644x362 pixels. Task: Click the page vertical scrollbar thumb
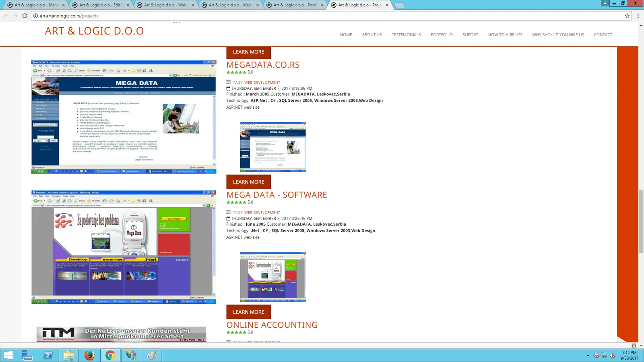coord(641,221)
